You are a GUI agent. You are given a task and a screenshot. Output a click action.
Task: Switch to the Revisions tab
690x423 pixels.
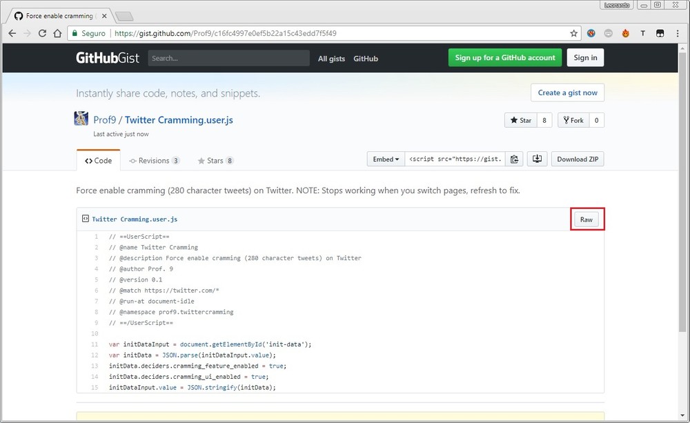click(154, 161)
